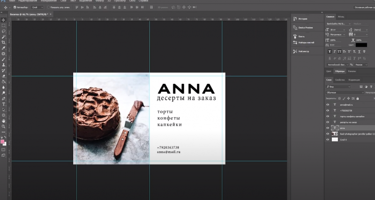375x200 pixels.
Task: Select the Rectangular Marquee tool
Action: [x=4, y=25]
